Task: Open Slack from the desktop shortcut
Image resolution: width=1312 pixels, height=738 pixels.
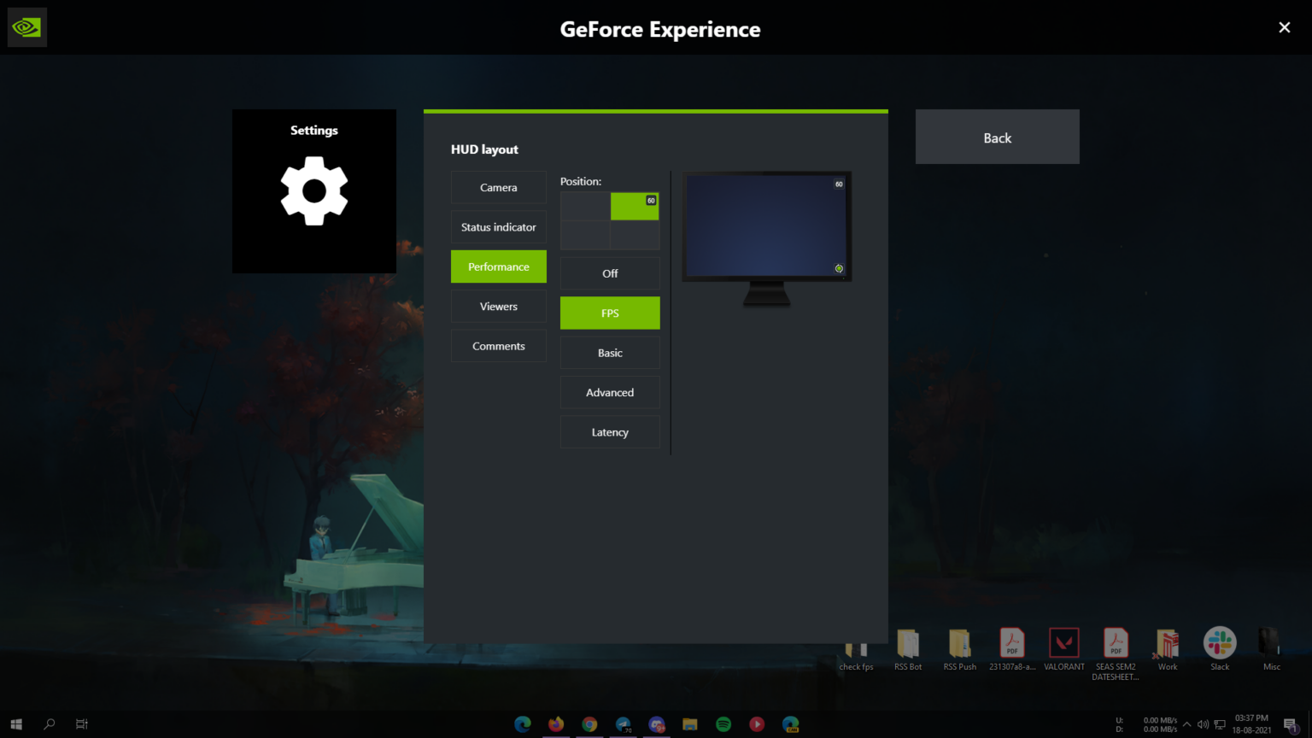Action: click(x=1219, y=643)
